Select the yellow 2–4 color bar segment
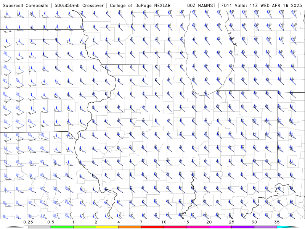This screenshot has width=305, height=229. click(107, 227)
